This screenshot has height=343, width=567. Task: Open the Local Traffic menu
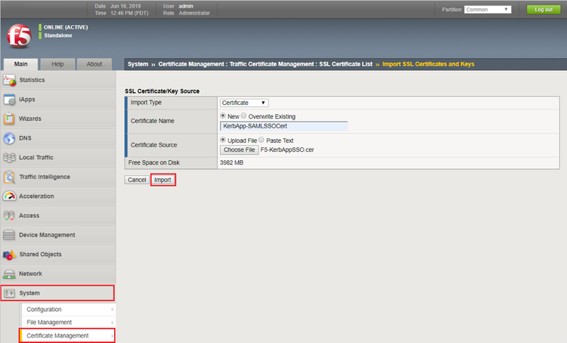[x=58, y=158]
